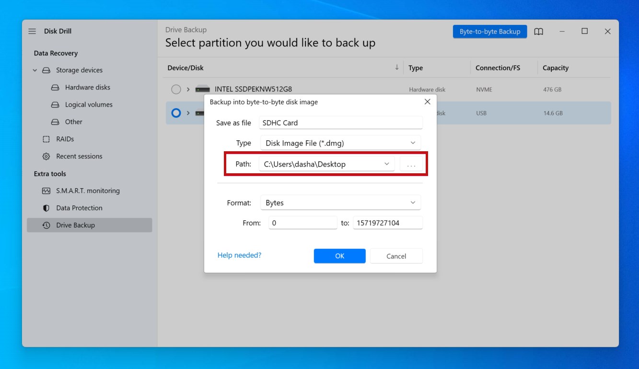Select the USB disk radio button
Viewport: 639px width, 369px height.
176,113
